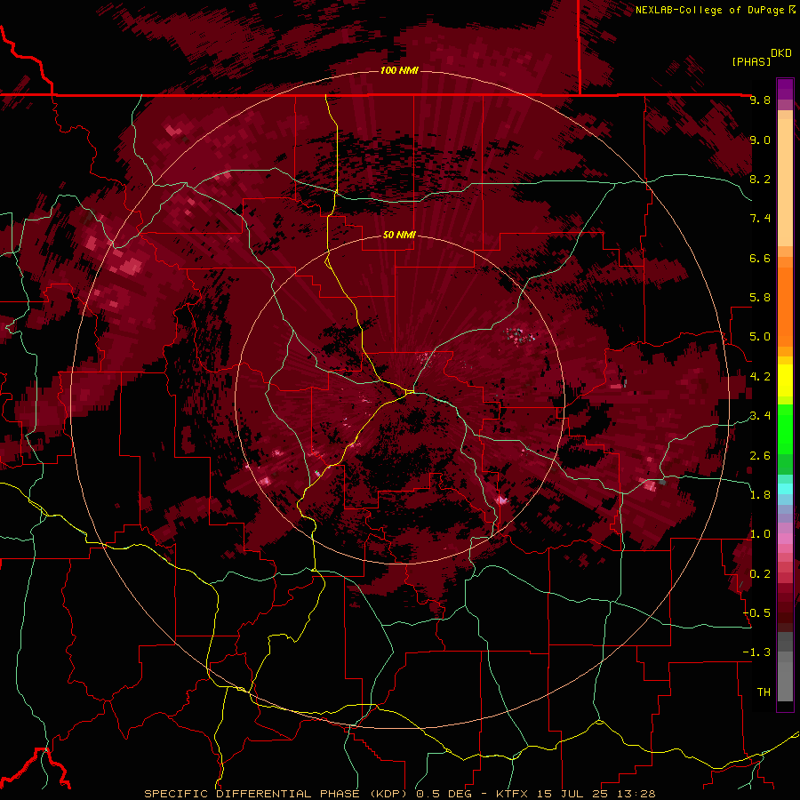Pick the bright green segment of the color bar
This screenshot has height=800, width=800.
tap(785, 428)
